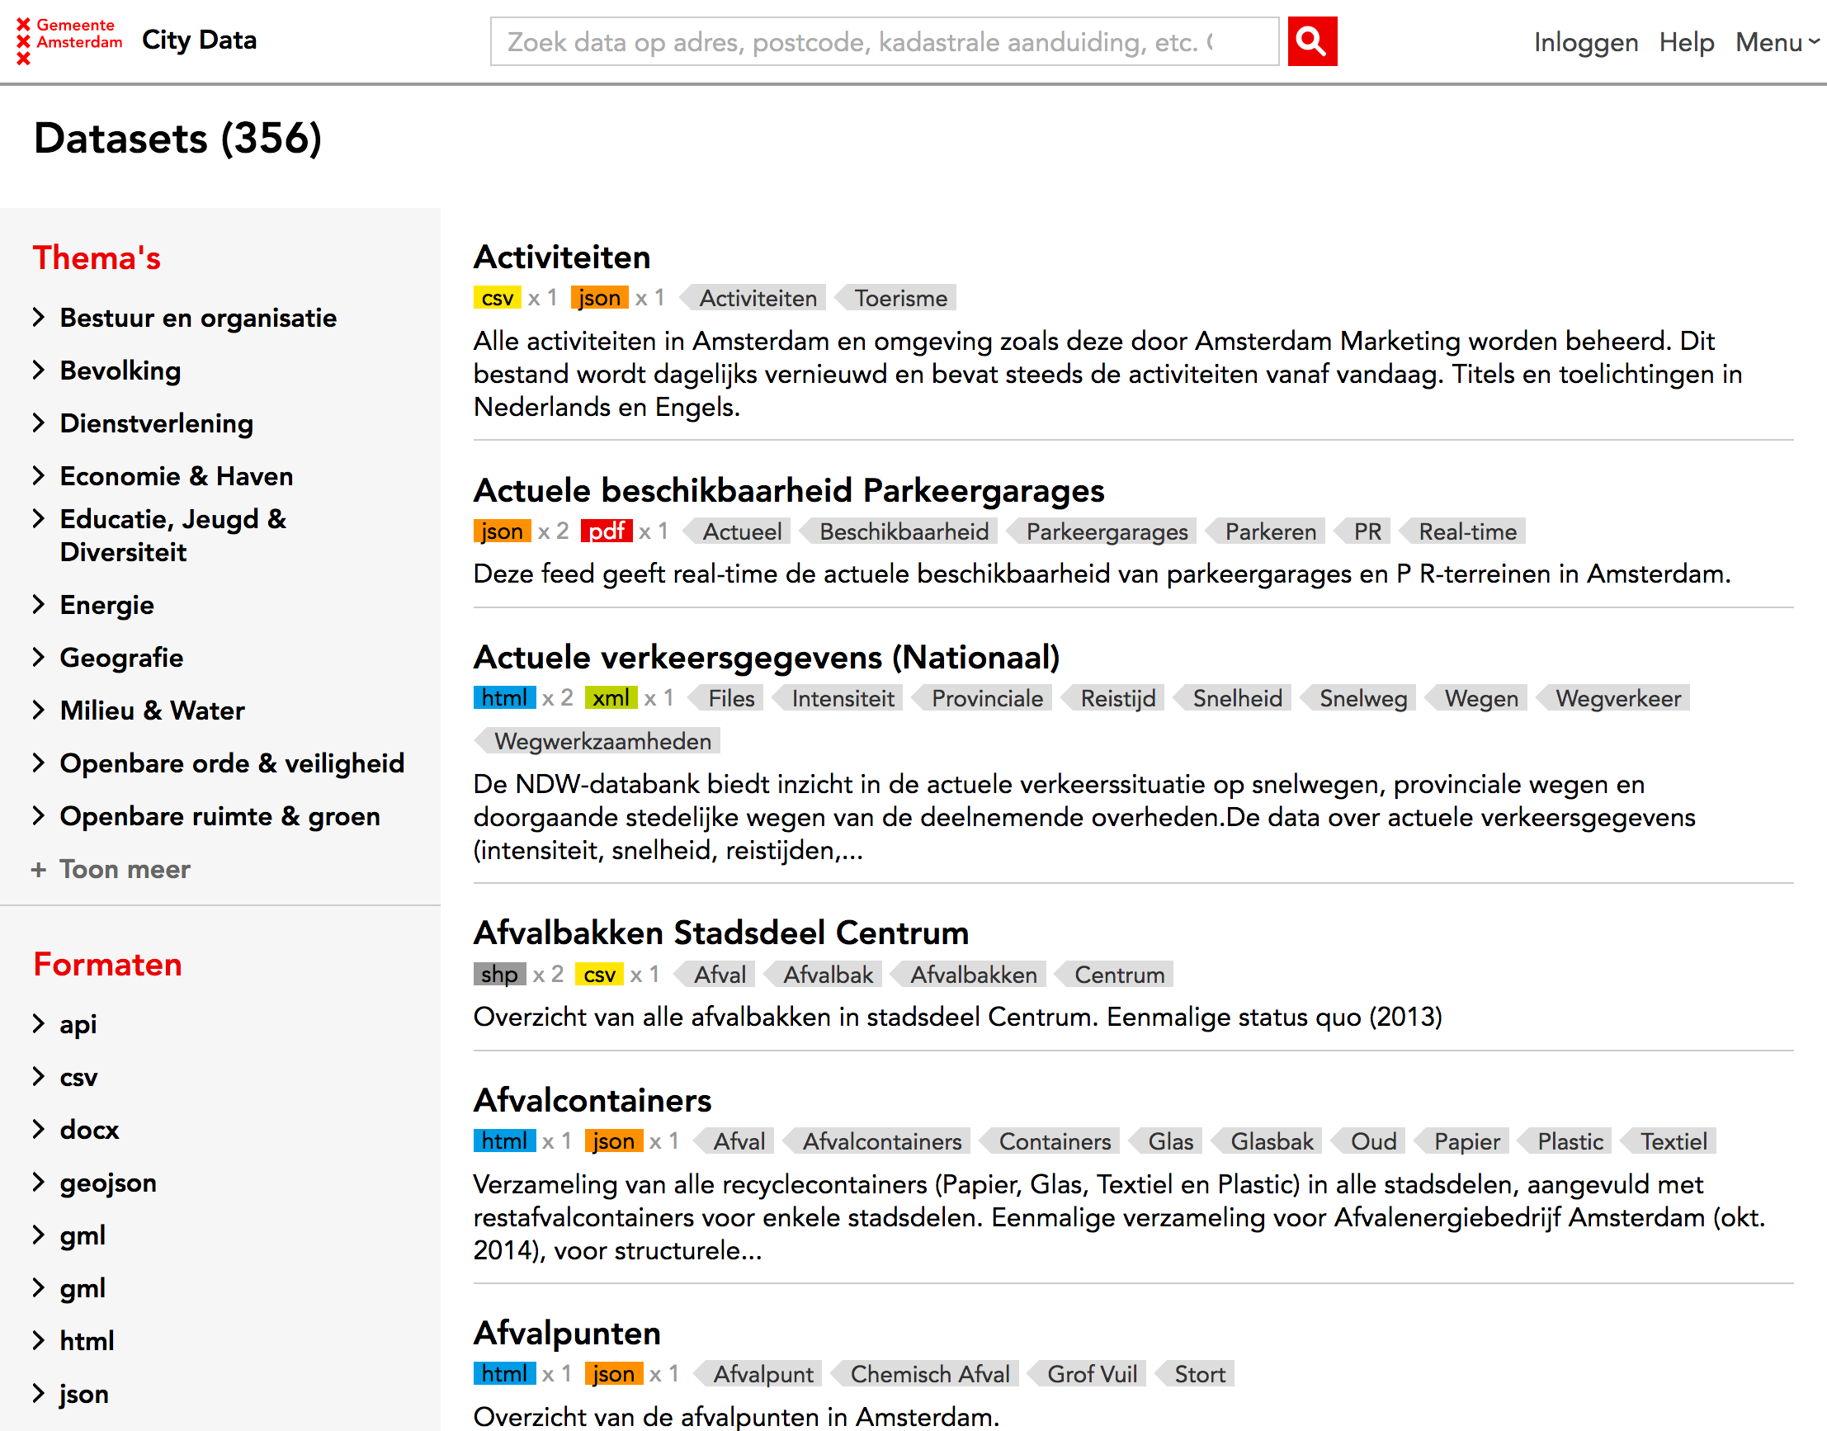Go to City Data home title
Screen dimensions: 1827x1431
(x=200, y=40)
